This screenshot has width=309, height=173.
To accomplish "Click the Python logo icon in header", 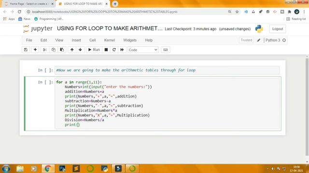I will [x=259, y=29].
